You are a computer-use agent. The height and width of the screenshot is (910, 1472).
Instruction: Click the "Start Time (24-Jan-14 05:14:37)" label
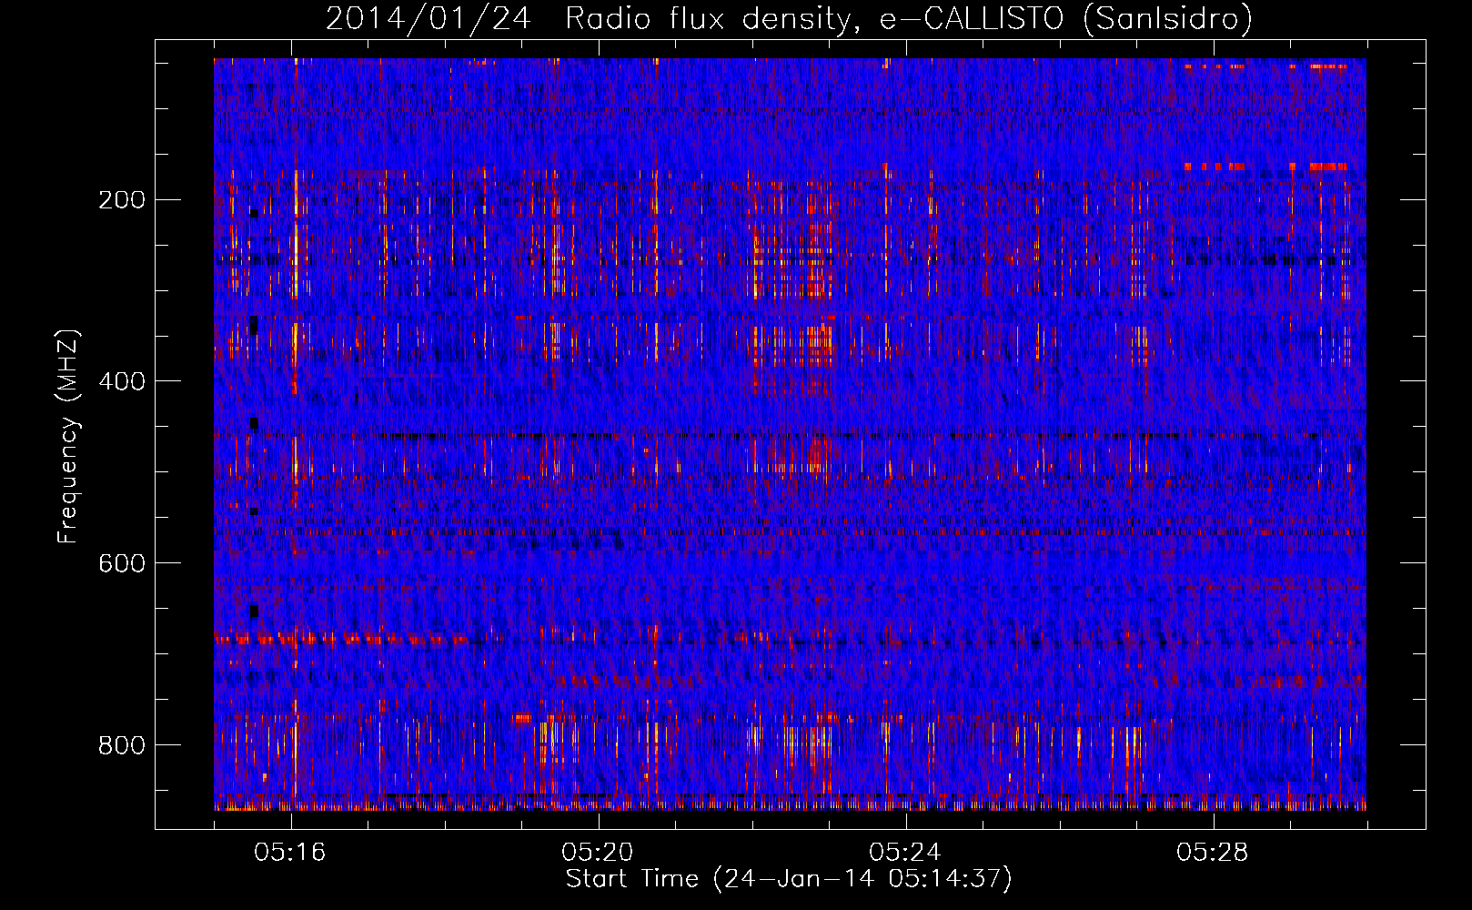(789, 879)
